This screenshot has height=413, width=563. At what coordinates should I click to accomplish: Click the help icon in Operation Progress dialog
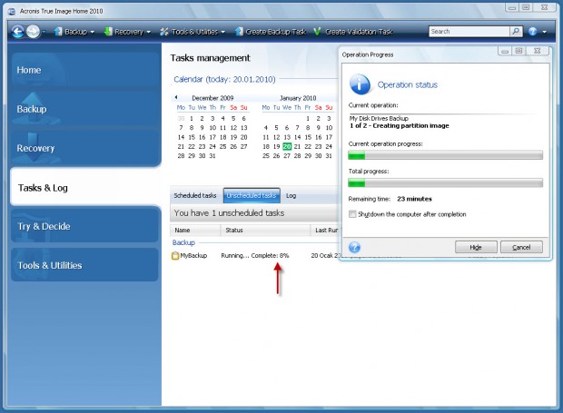pos(354,247)
